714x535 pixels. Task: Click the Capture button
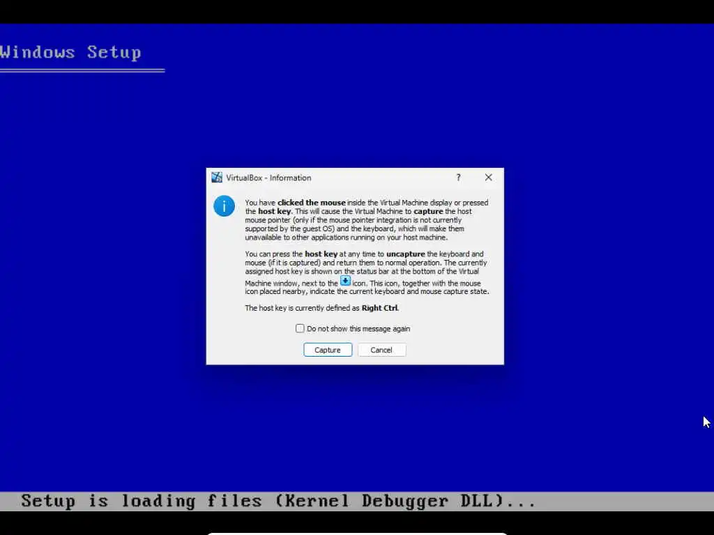[328, 350]
